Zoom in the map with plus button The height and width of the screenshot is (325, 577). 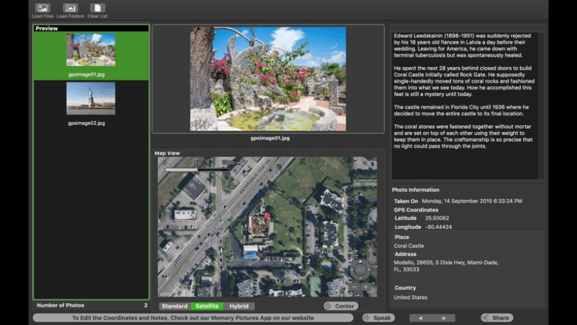(366, 287)
